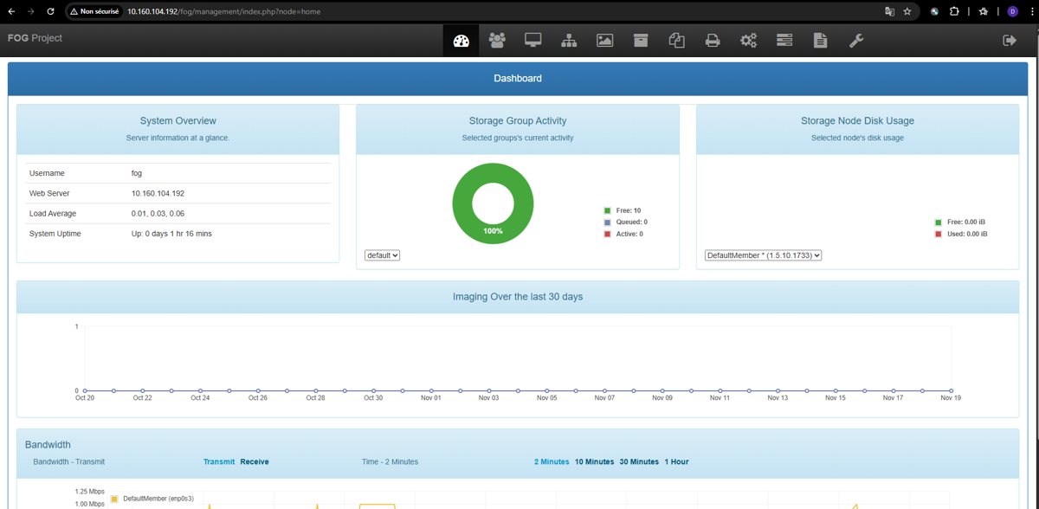Open the Users management icon

pyautogui.click(x=497, y=40)
